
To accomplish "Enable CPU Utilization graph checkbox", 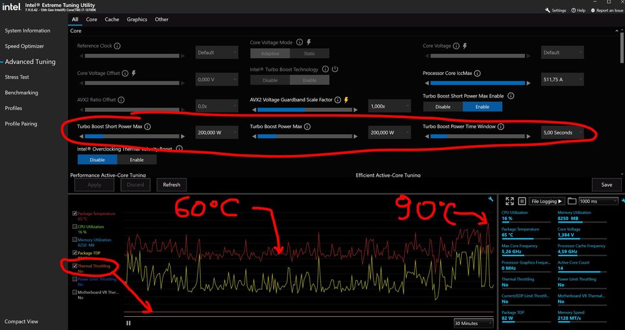I will (75, 227).
